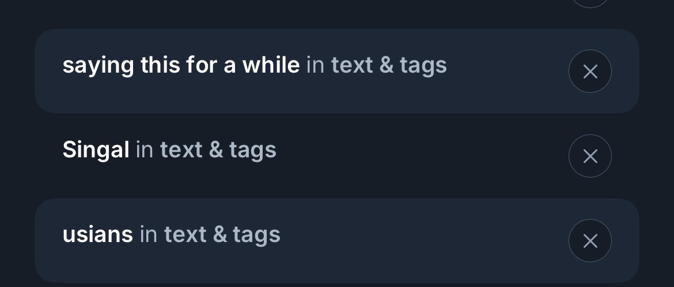Click the phrase 'saying this for a while'
This screenshot has width=674, height=287.
(181, 66)
